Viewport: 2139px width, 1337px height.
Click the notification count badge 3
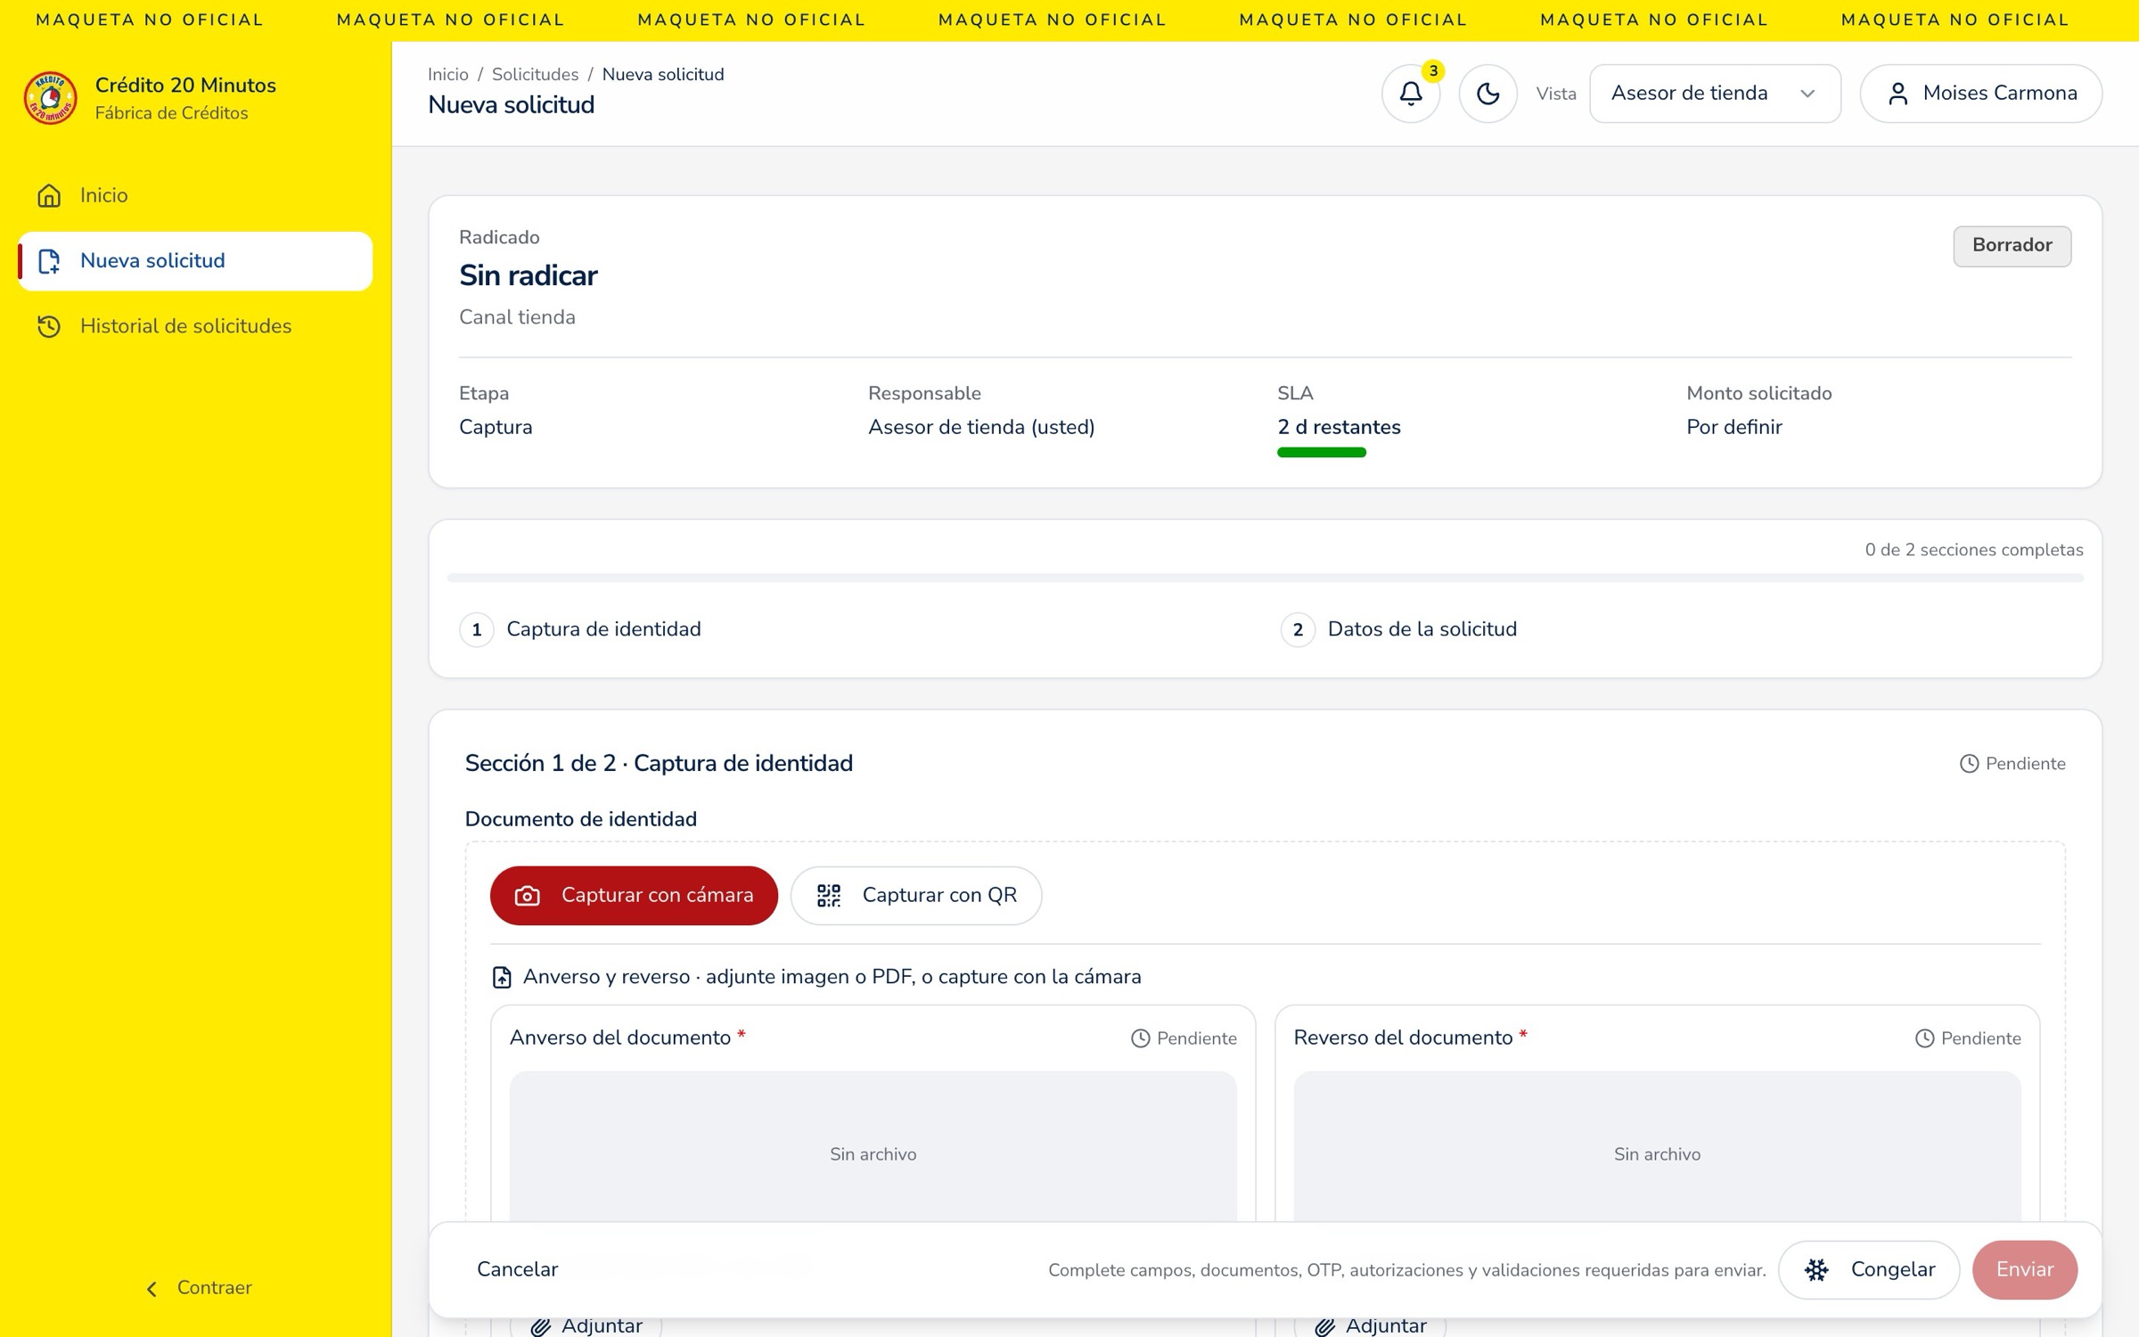pos(1433,71)
